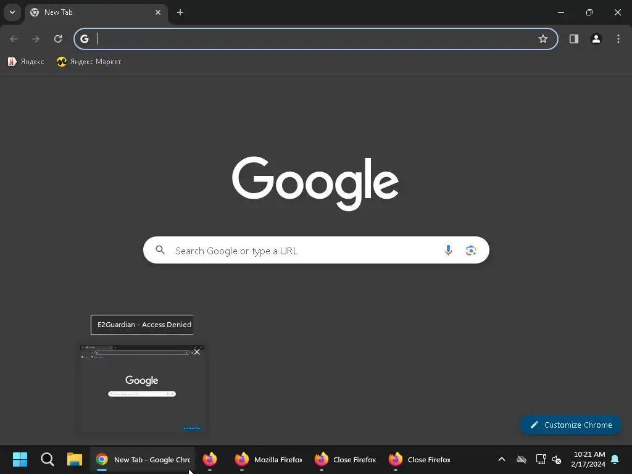Search by image with the Google Lens icon
The height and width of the screenshot is (474, 632).
(471, 251)
